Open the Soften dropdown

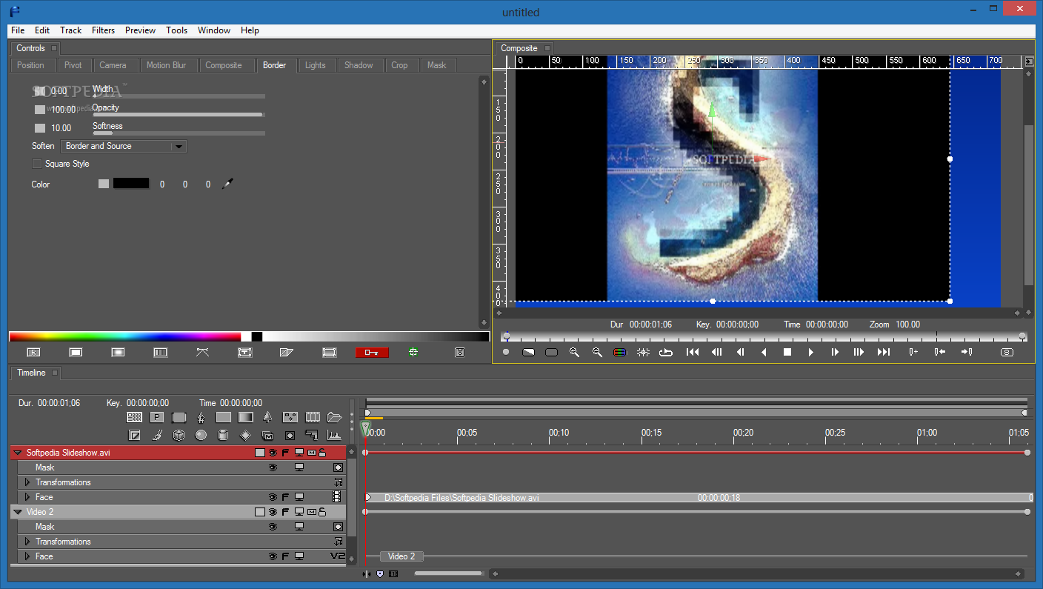coord(124,146)
